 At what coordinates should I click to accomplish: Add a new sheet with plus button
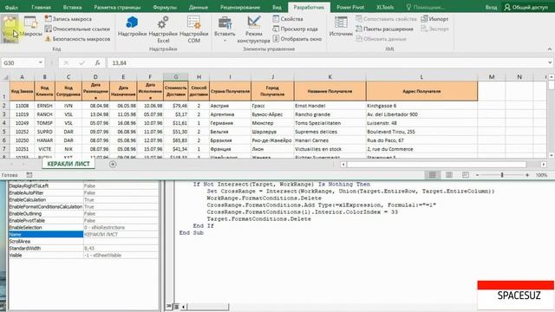click(113, 164)
